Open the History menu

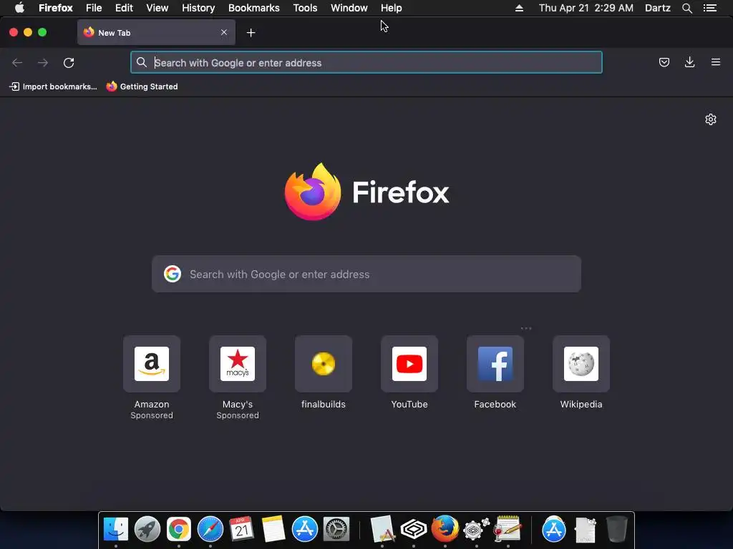(198, 8)
